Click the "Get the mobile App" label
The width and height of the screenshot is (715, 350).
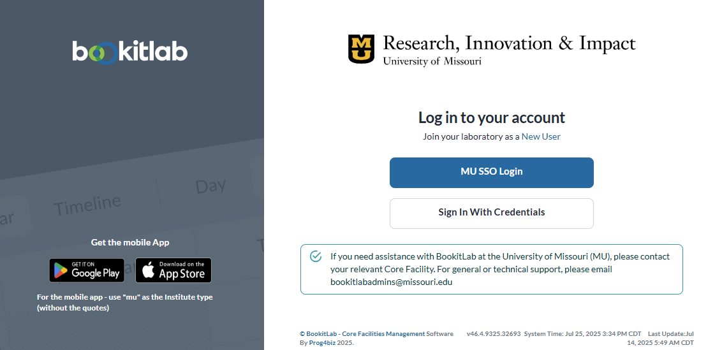[130, 242]
